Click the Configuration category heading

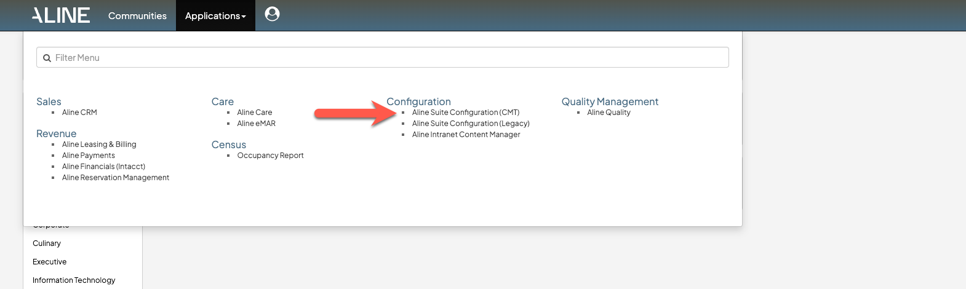pyautogui.click(x=418, y=101)
